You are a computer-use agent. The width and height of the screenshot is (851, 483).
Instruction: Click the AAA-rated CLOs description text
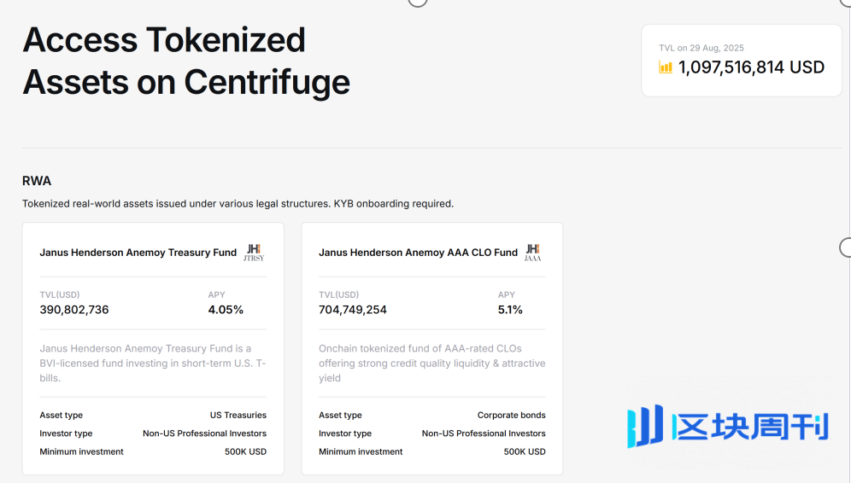[432, 364]
